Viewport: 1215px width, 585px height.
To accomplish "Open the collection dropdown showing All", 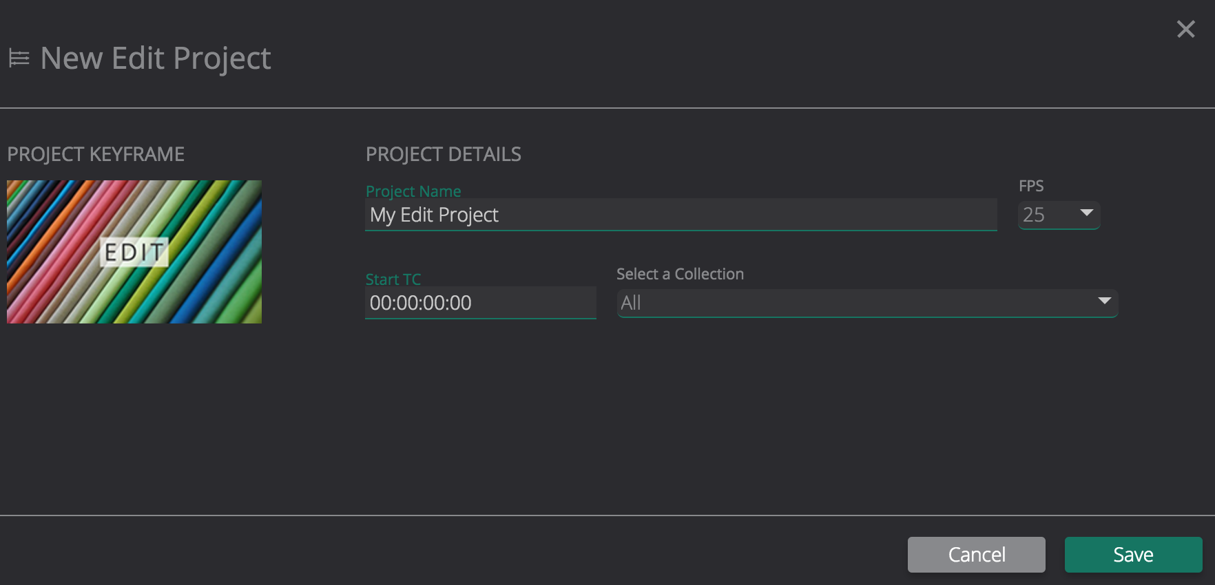I will click(x=854, y=303).
